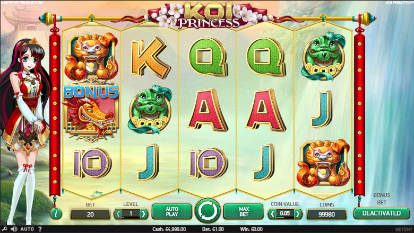
Task: Open settings with the wrench icon
Action: point(4,229)
